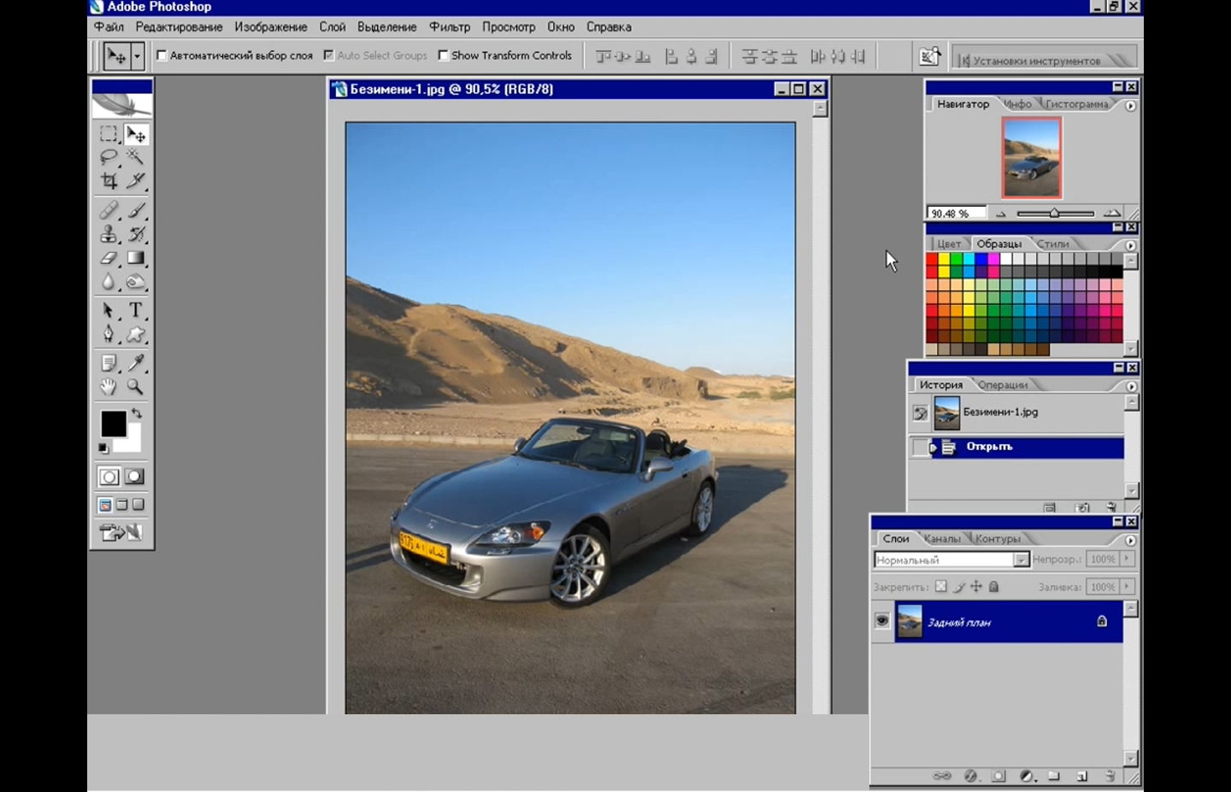Toggle Show Transform Controls checkbox

(x=443, y=56)
